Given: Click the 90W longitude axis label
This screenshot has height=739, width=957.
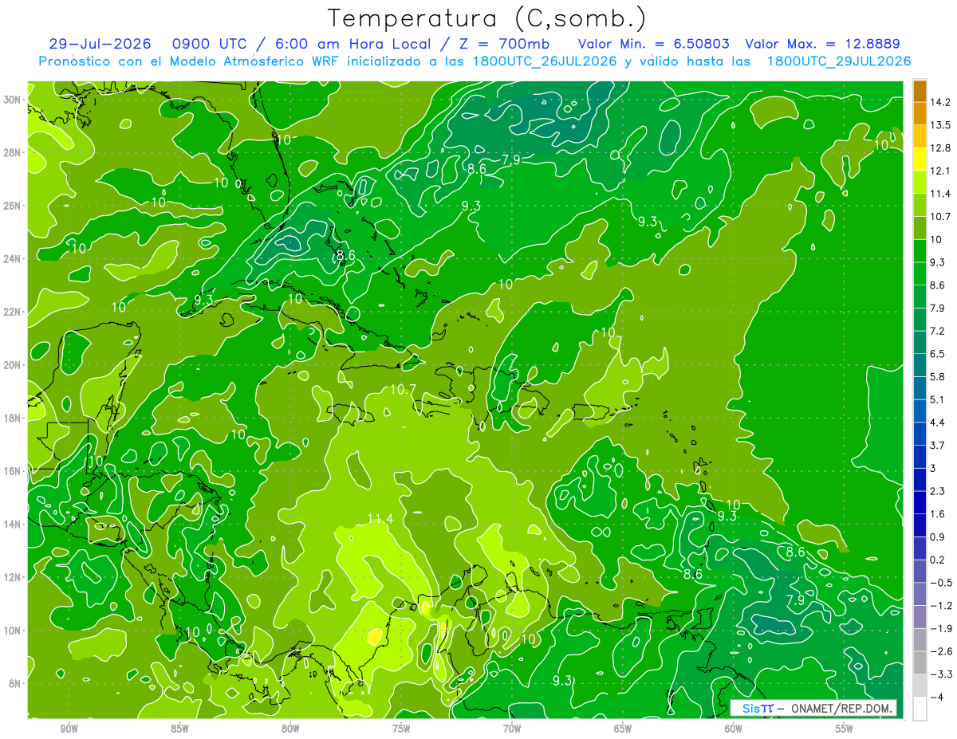Looking at the screenshot, I should (69, 729).
